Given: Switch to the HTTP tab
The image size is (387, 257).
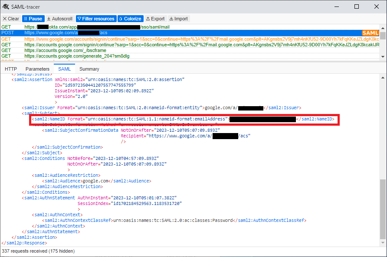Looking at the screenshot, I should tap(11, 68).
